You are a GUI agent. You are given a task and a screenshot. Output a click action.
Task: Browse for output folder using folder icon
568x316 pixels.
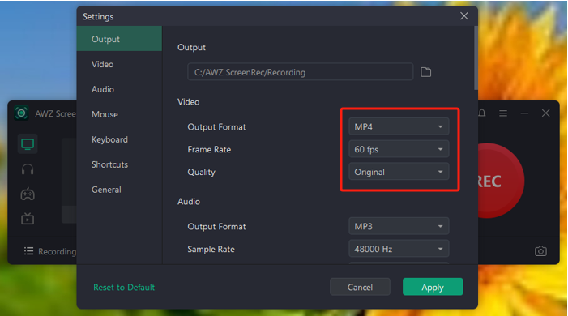point(425,72)
